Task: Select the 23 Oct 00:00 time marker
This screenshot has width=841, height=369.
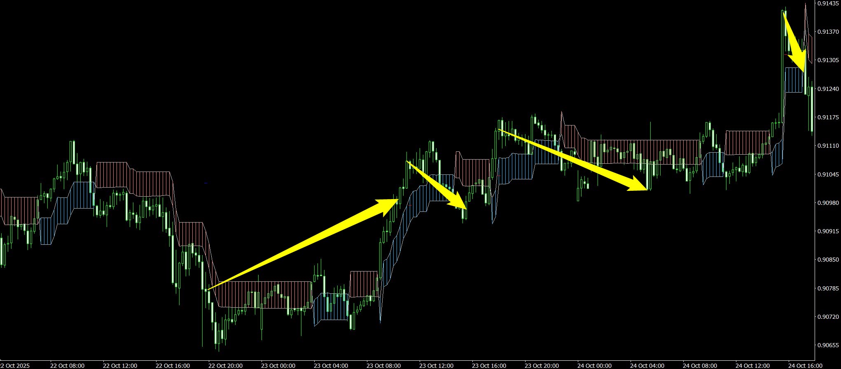Action: click(x=278, y=365)
